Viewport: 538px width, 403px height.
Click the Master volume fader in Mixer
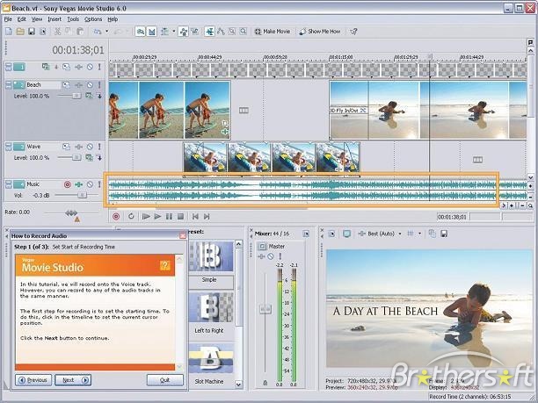point(265,309)
